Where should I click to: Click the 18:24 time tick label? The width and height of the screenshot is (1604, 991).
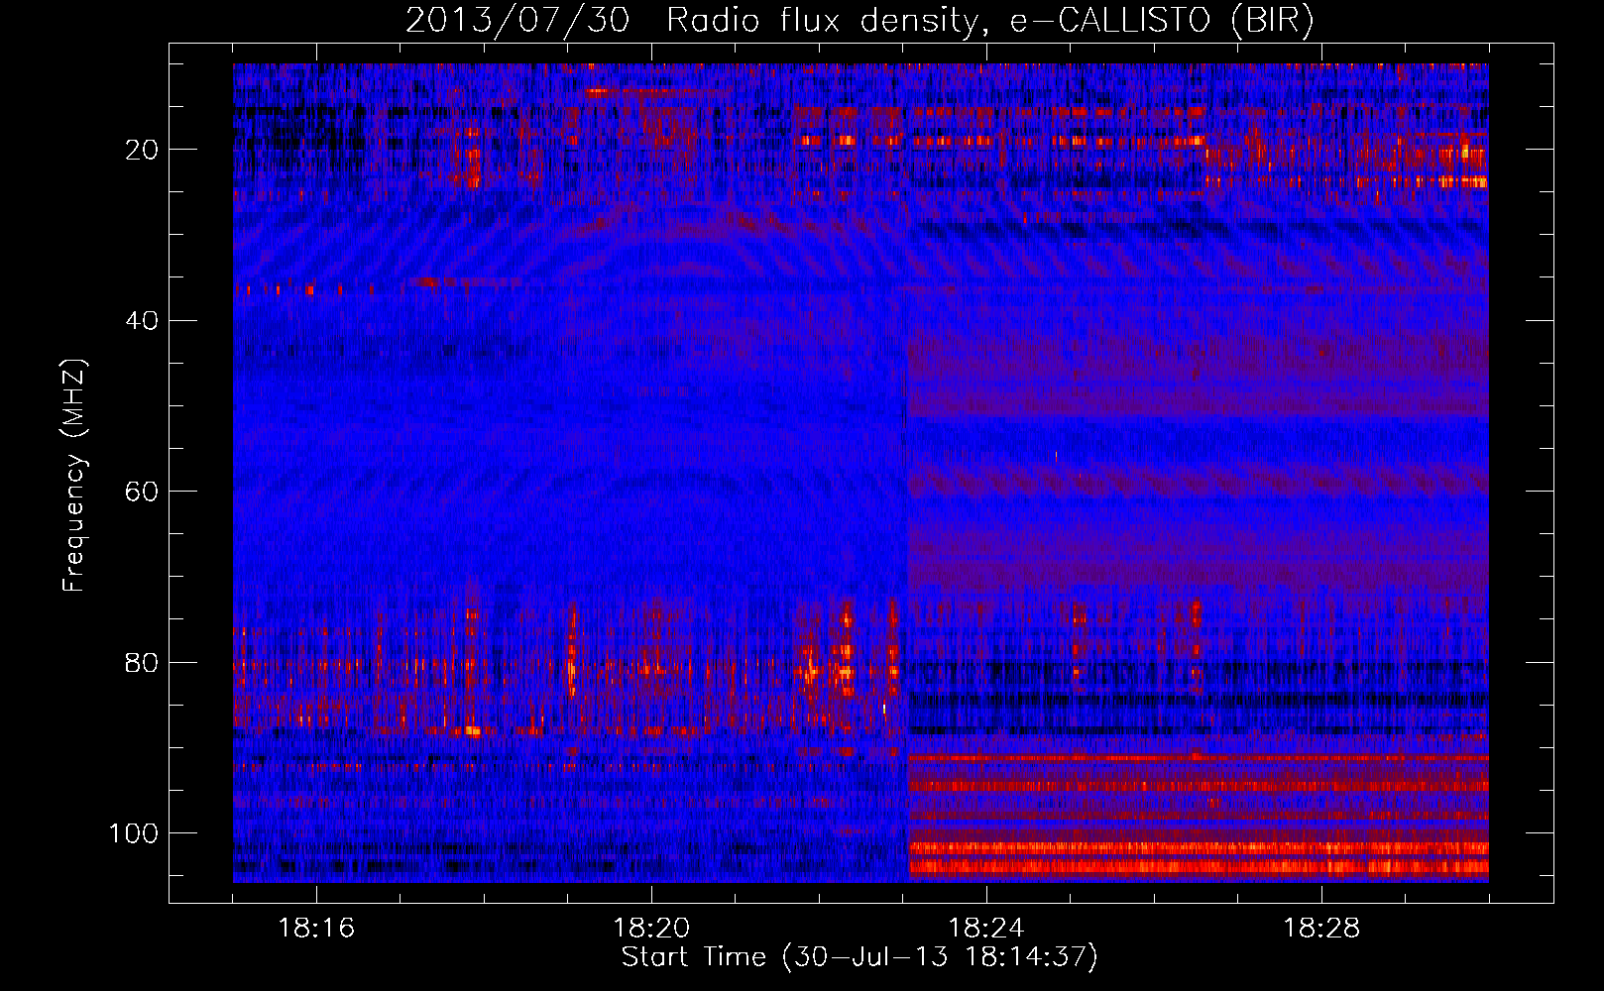(986, 928)
